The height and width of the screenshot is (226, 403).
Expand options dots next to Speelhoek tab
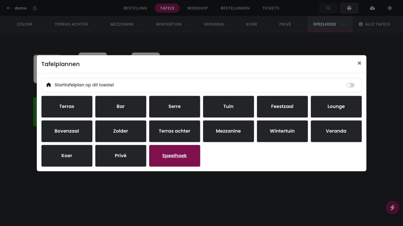point(344,24)
